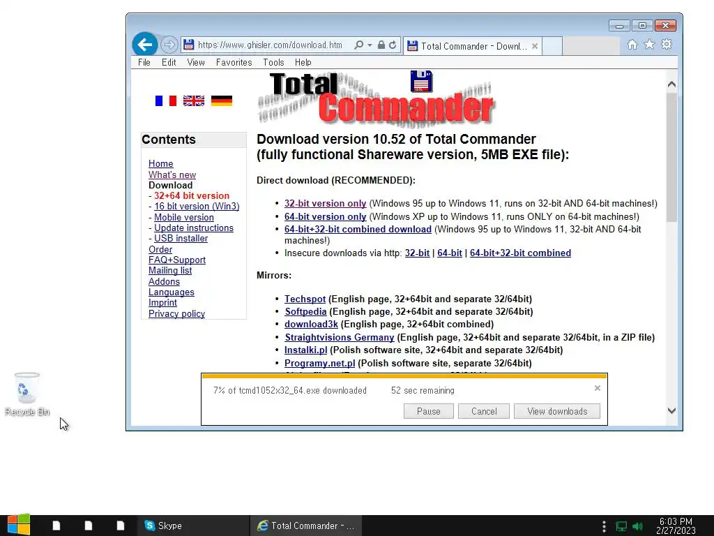
Task: Click the scrollbar down arrow
Action: [671, 410]
